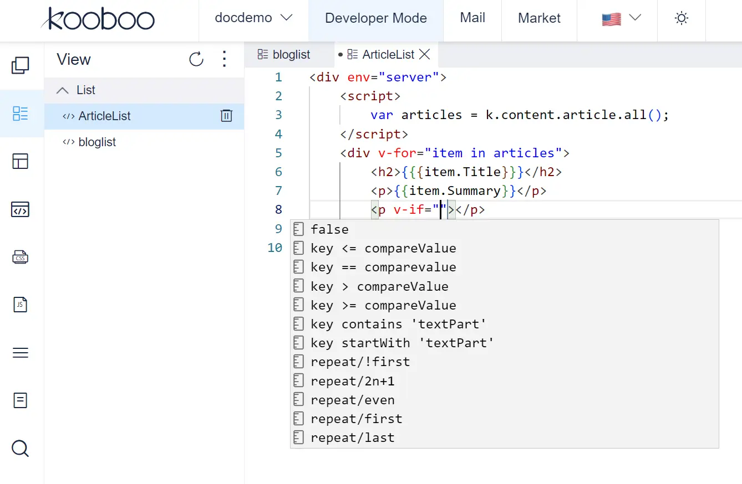The image size is (742, 484).
Task: Toggle the light/dark theme sun icon
Action: point(681,18)
